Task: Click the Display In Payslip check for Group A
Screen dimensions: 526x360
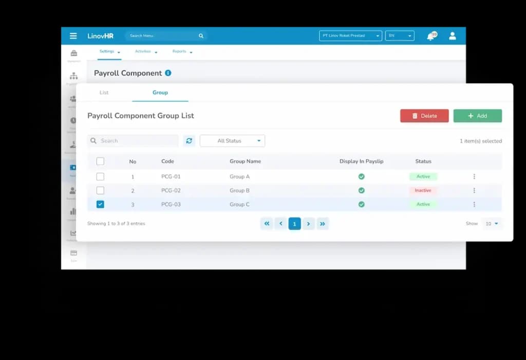Action: click(361, 176)
